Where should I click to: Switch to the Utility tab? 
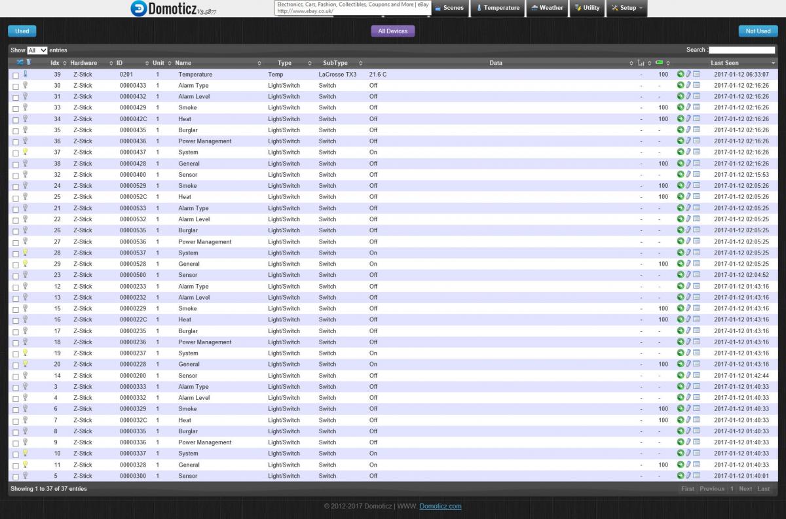tap(587, 8)
